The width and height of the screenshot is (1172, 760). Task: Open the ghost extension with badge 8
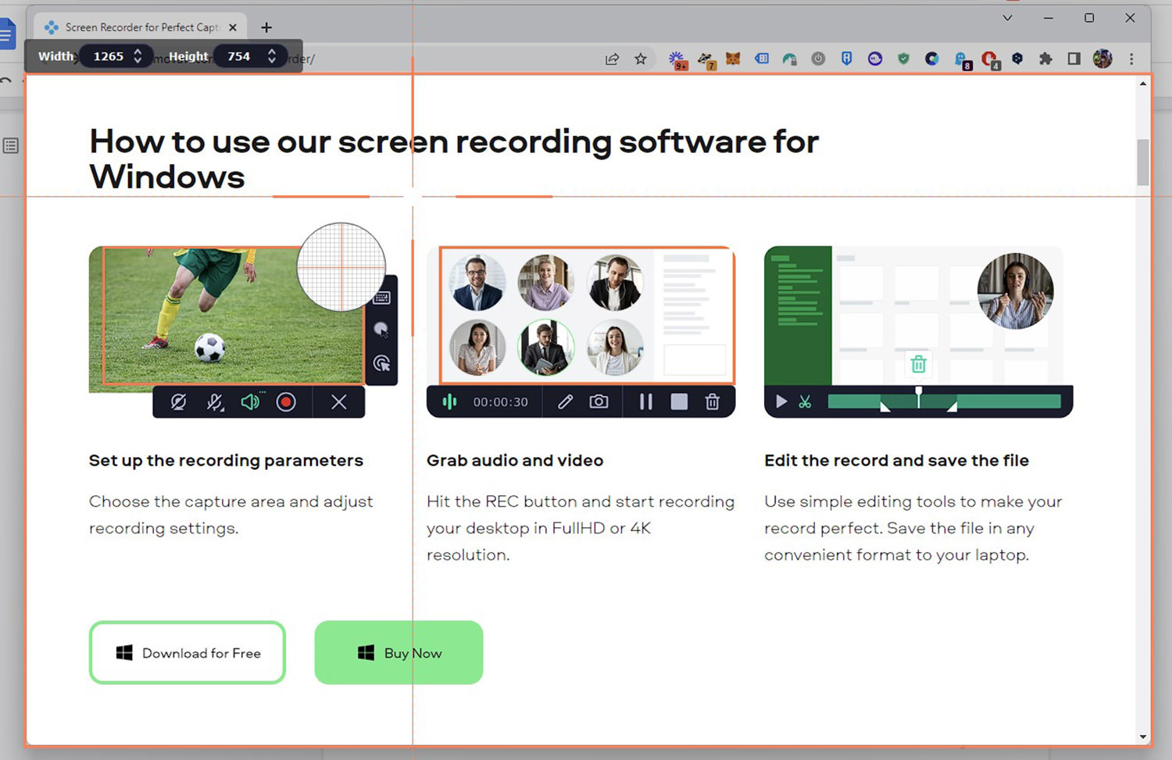[962, 59]
